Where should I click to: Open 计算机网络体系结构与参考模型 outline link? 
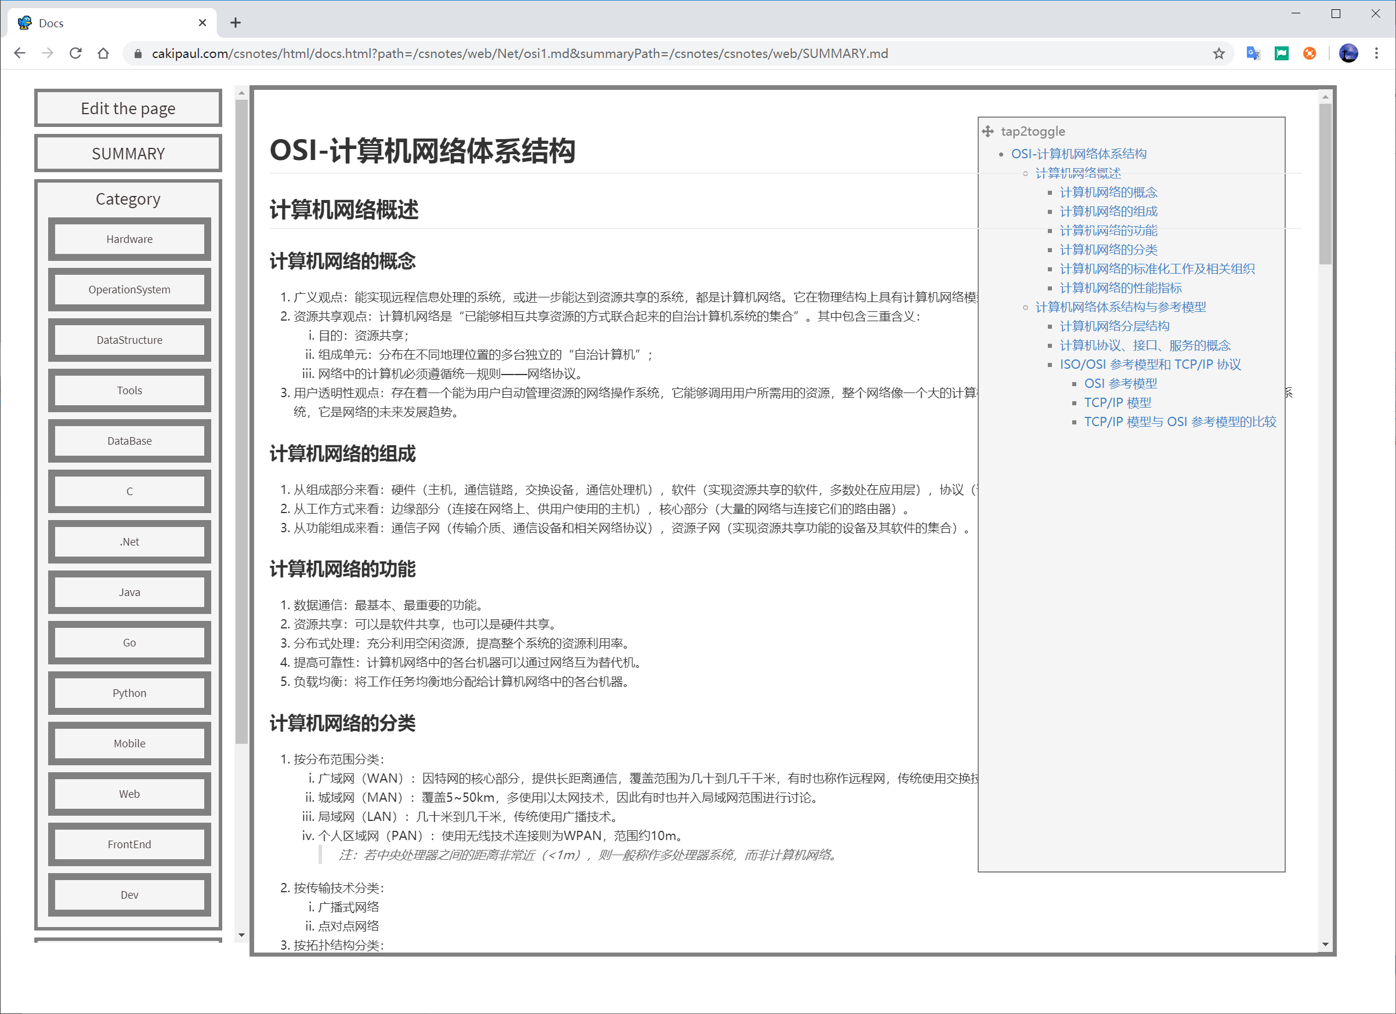1121,307
